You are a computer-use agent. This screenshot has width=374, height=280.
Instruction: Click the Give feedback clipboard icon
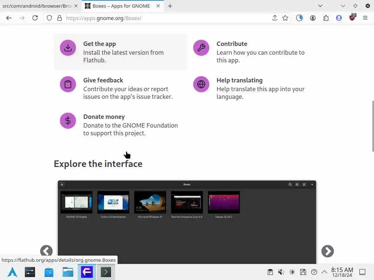[x=68, y=84]
